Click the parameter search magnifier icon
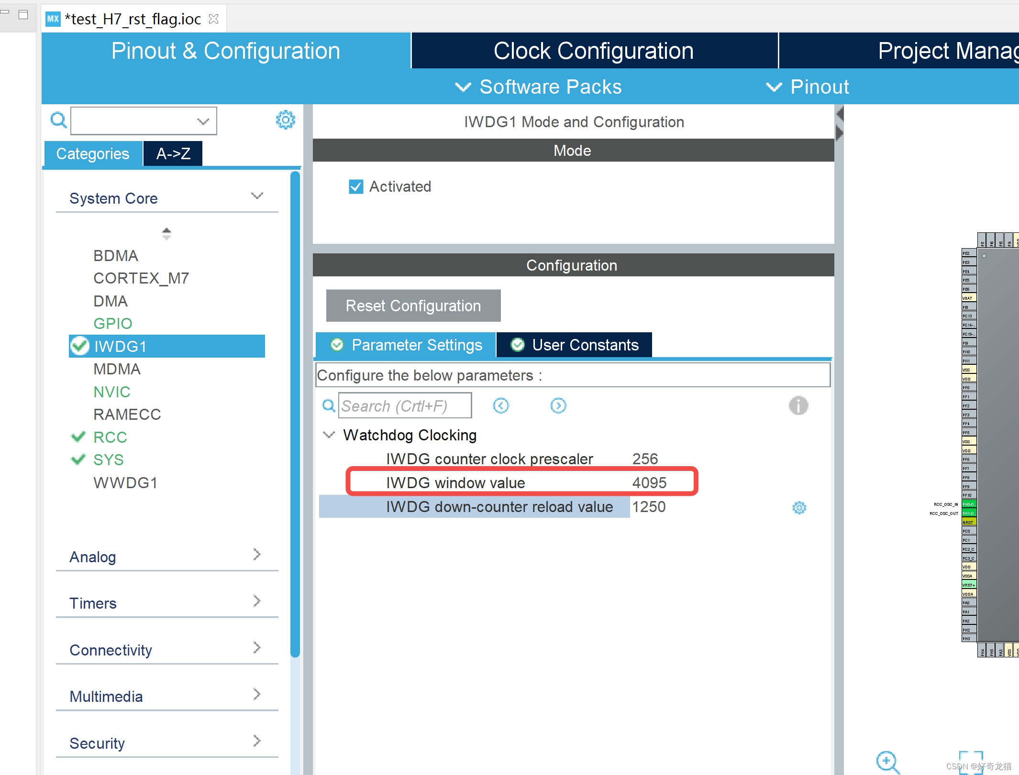 pyautogui.click(x=328, y=406)
